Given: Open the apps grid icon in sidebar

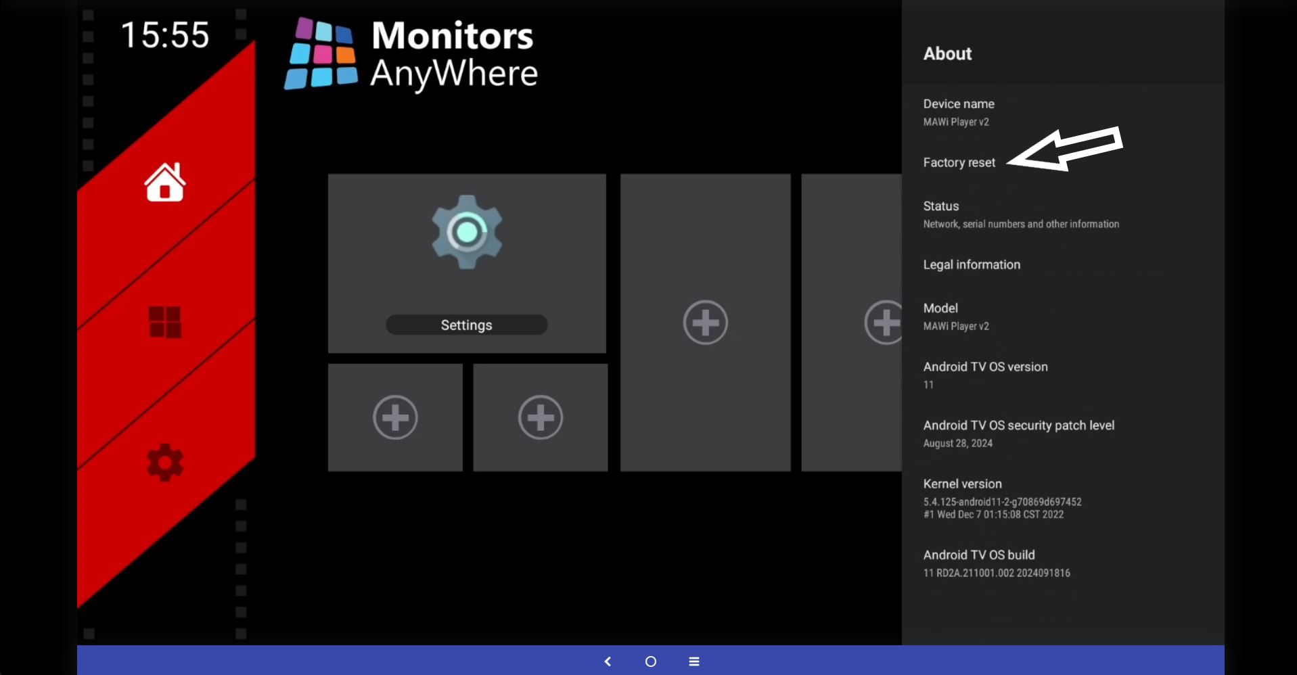Looking at the screenshot, I should coord(164,322).
